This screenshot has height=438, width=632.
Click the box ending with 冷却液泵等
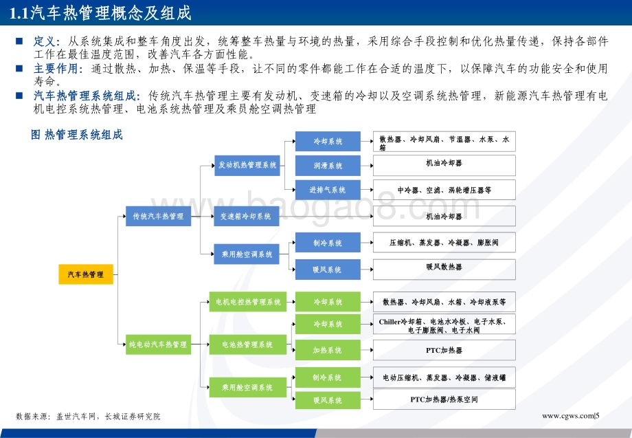[444, 302]
